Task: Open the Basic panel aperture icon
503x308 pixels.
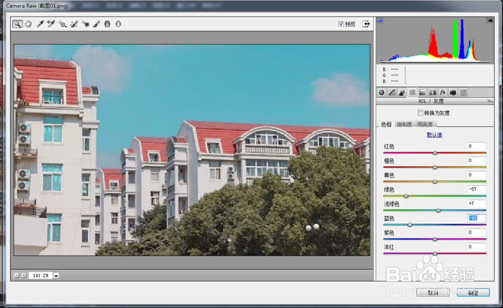Action: pyautogui.click(x=381, y=92)
